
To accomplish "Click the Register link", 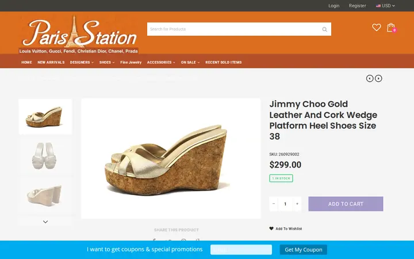I will [x=357, y=6].
